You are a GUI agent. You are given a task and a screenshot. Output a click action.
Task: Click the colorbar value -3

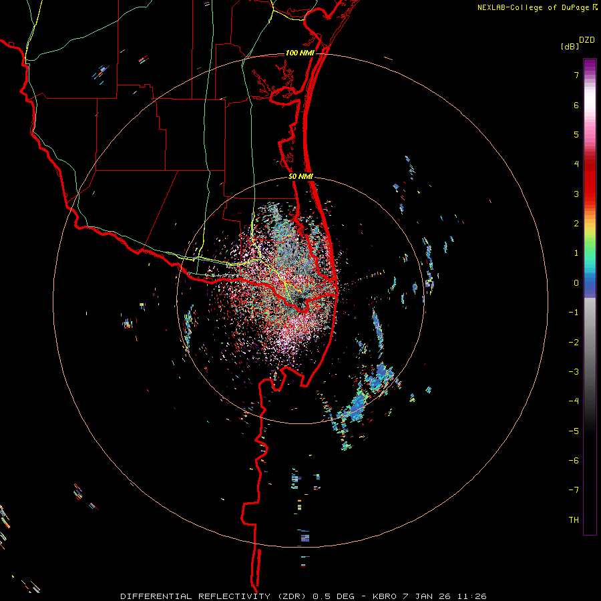pyautogui.click(x=574, y=372)
